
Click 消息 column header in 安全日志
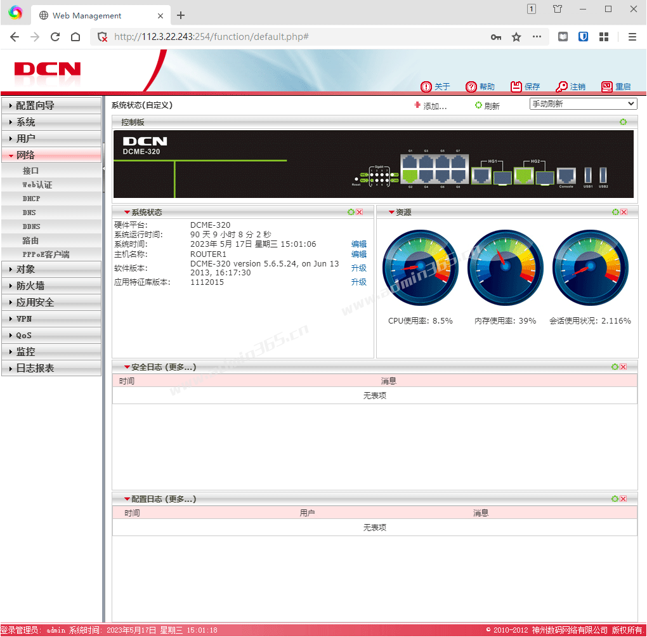(x=388, y=381)
